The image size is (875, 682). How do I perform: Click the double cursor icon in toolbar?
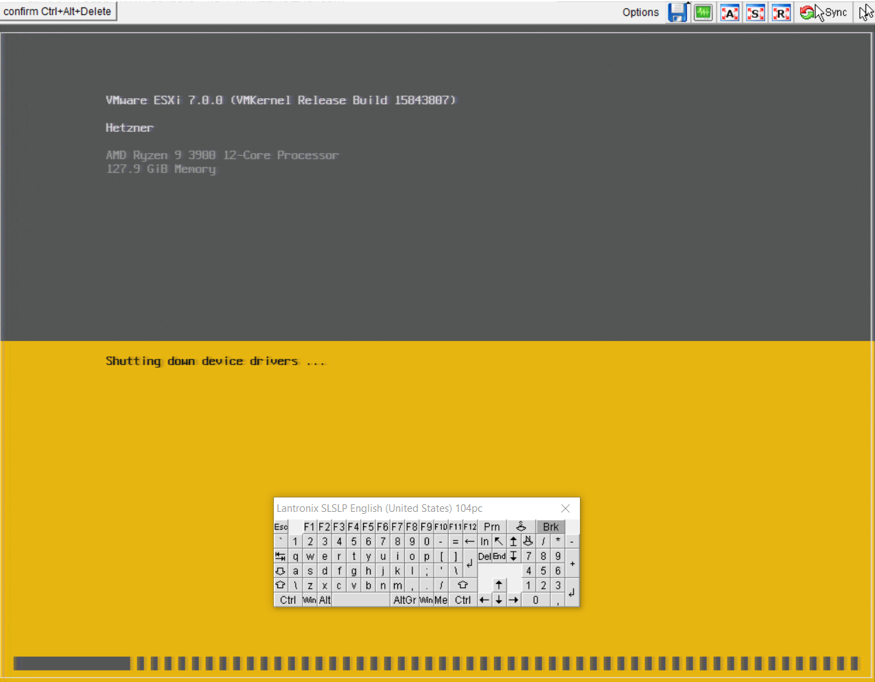click(x=866, y=12)
